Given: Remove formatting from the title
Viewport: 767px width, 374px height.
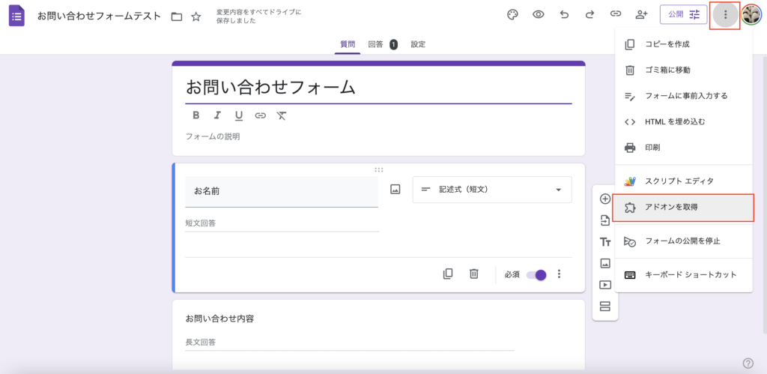Looking at the screenshot, I should pos(282,115).
